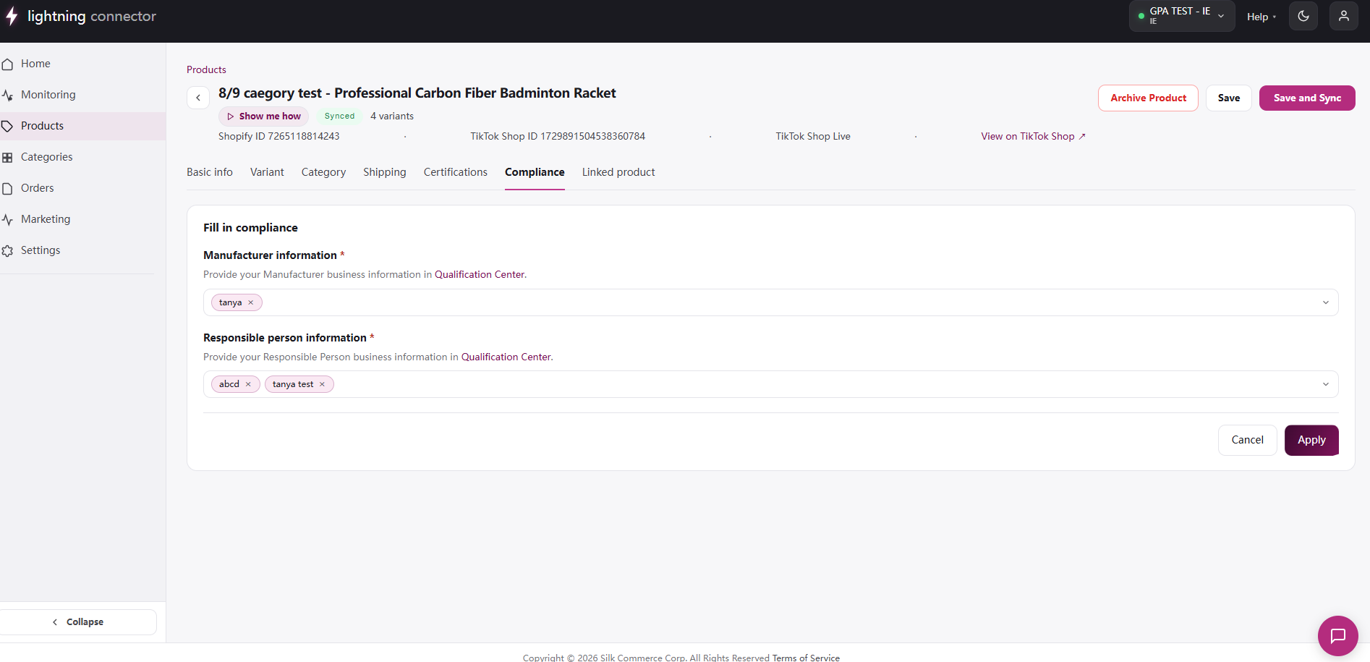The width and height of the screenshot is (1370, 662).
Task: Click the '4 variants' text
Action: (x=392, y=116)
